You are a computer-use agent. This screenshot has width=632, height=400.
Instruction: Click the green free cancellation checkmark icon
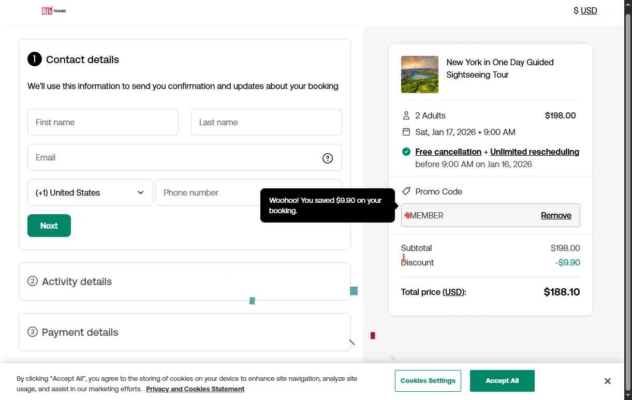(x=406, y=152)
